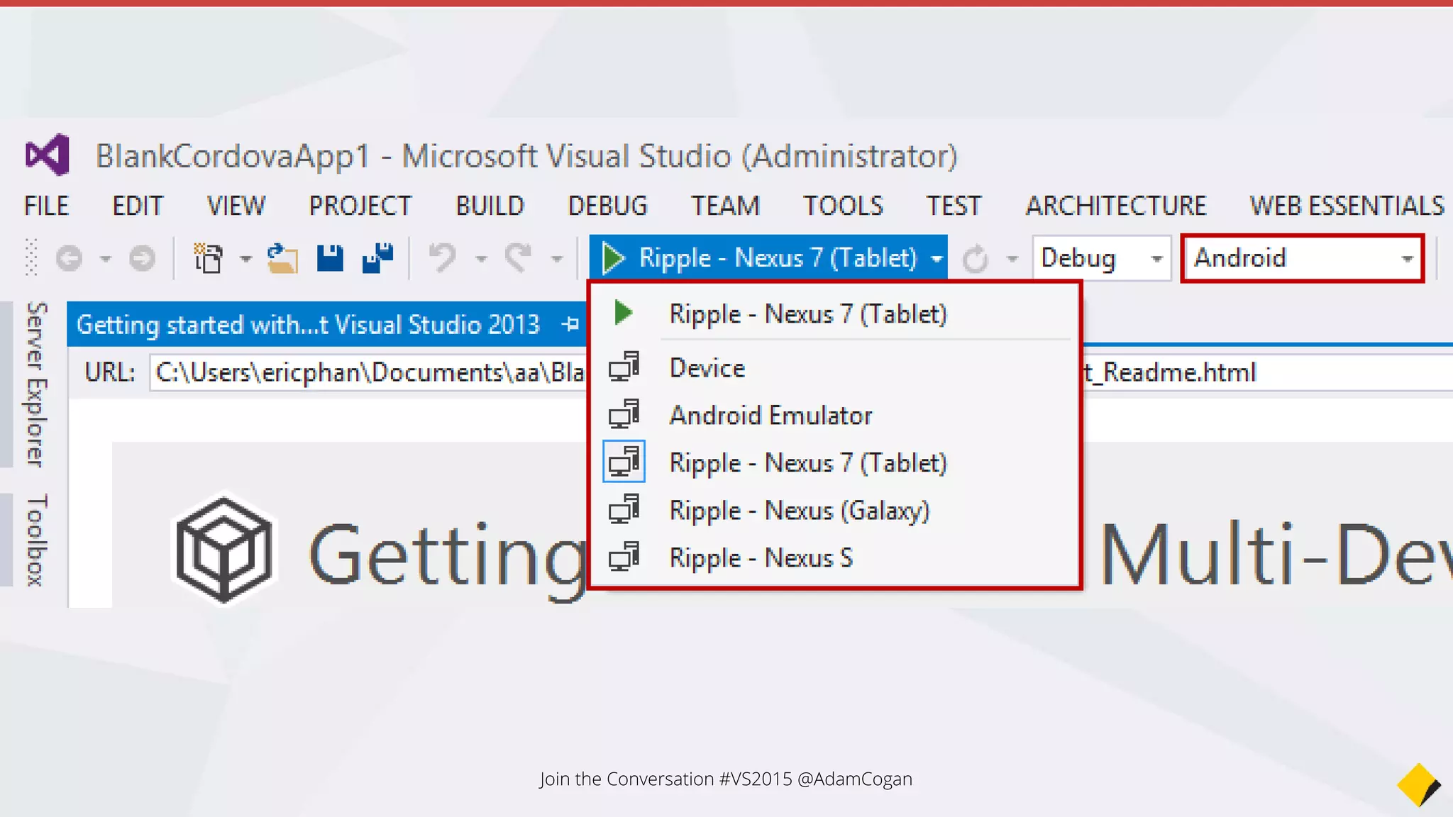This screenshot has height=817, width=1453.
Task: Select checked Ripple - Nexus 7 (Tablet) item
Action: pyautogui.click(x=834, y=462)
